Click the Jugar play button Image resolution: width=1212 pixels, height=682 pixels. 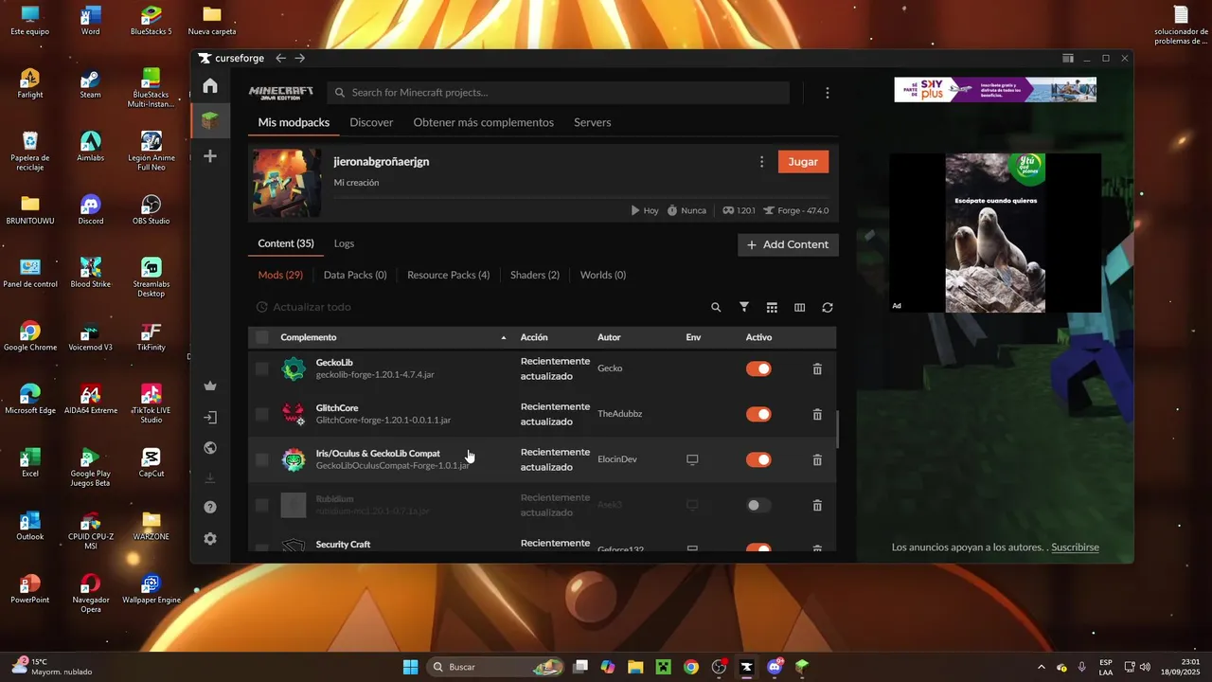tap(803, 162)
